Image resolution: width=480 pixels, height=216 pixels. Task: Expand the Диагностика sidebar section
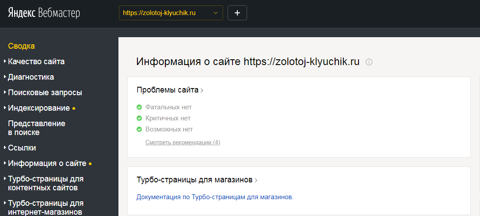coord(31,77)
